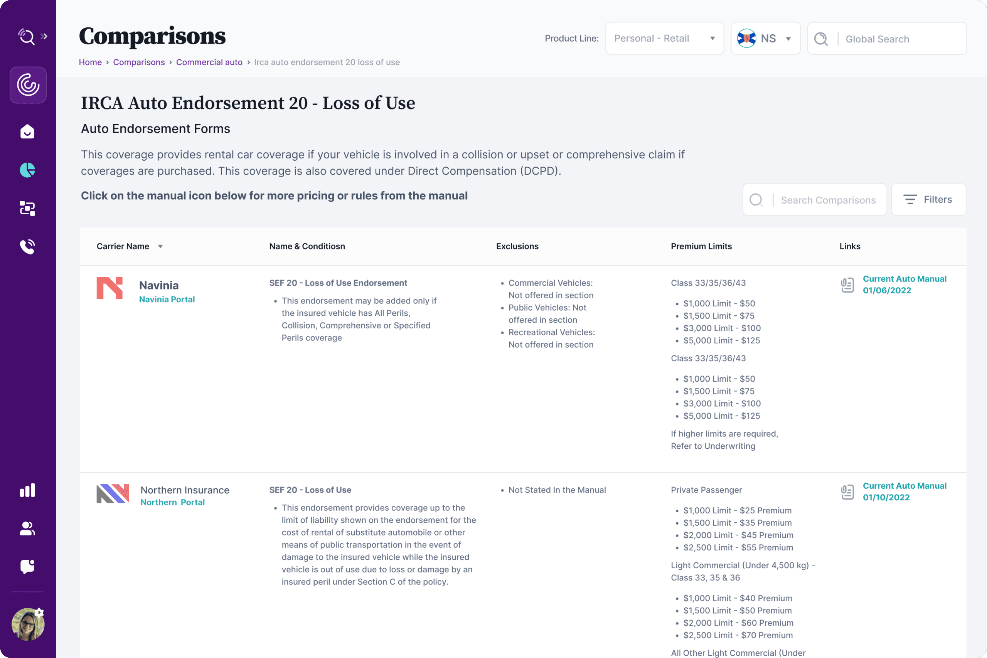The image size is (987, 658).
Task: Open the bar chart reports icon
Action: point(27,490)
